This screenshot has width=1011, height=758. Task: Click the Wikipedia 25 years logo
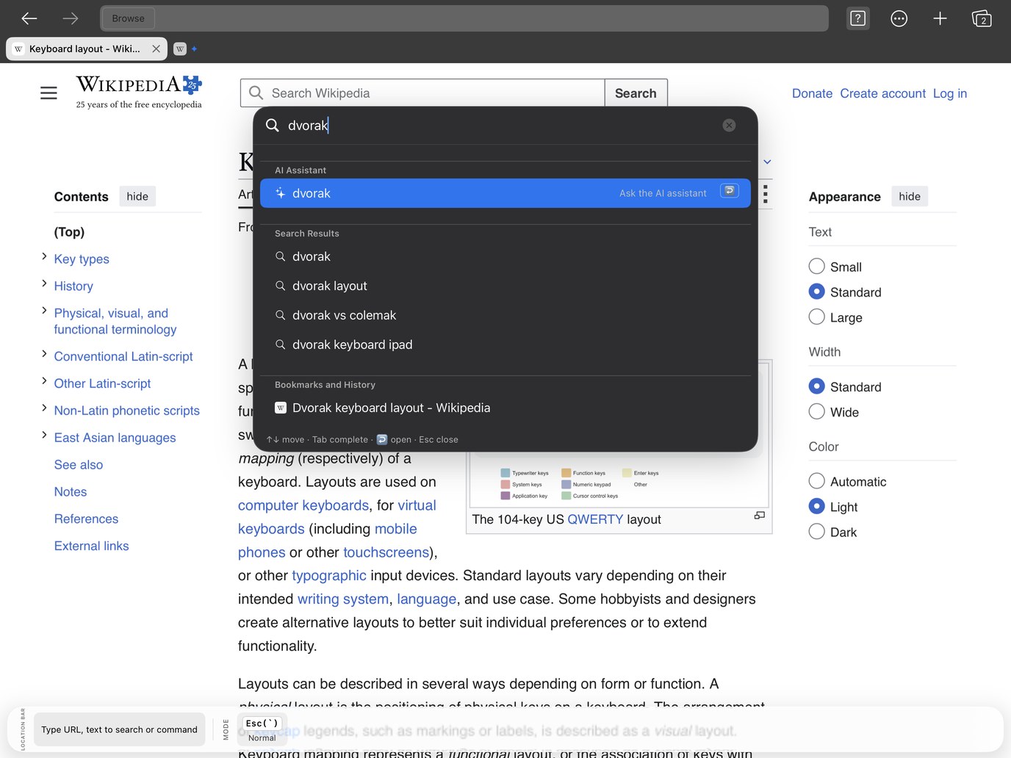coord(139,93)
